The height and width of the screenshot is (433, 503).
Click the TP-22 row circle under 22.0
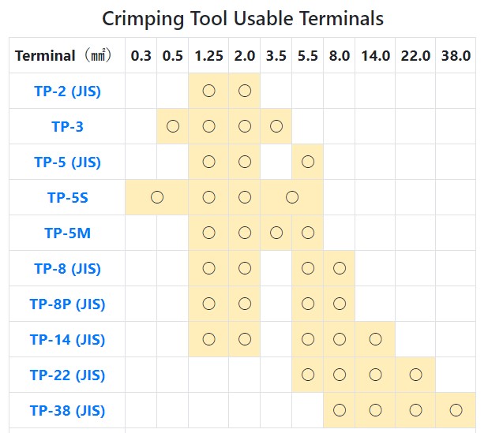[x=415, y=375]
